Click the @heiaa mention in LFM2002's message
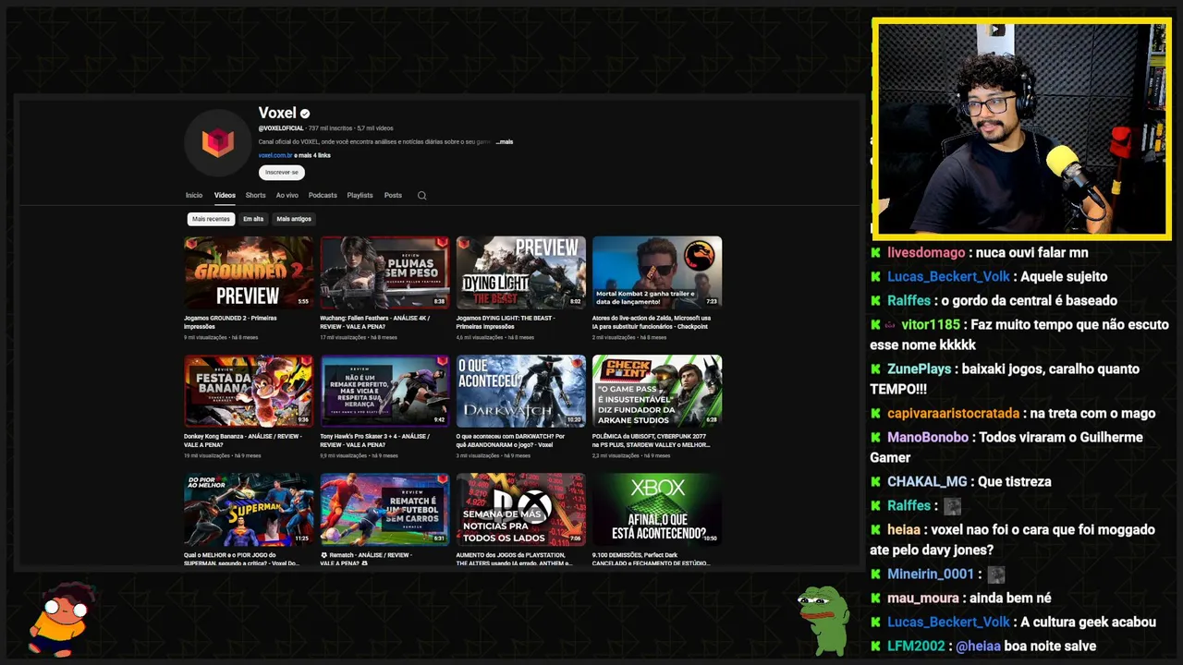 coord(978,646)
